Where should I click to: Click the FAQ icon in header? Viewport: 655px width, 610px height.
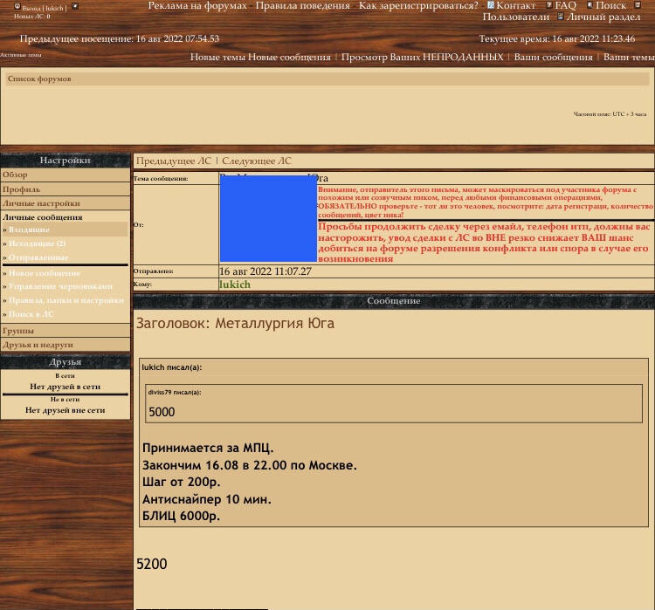click(x=548, y=5)
